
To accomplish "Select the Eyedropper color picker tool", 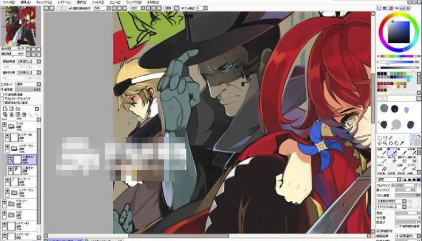I will pyautogui.click(x=402, y=143).
